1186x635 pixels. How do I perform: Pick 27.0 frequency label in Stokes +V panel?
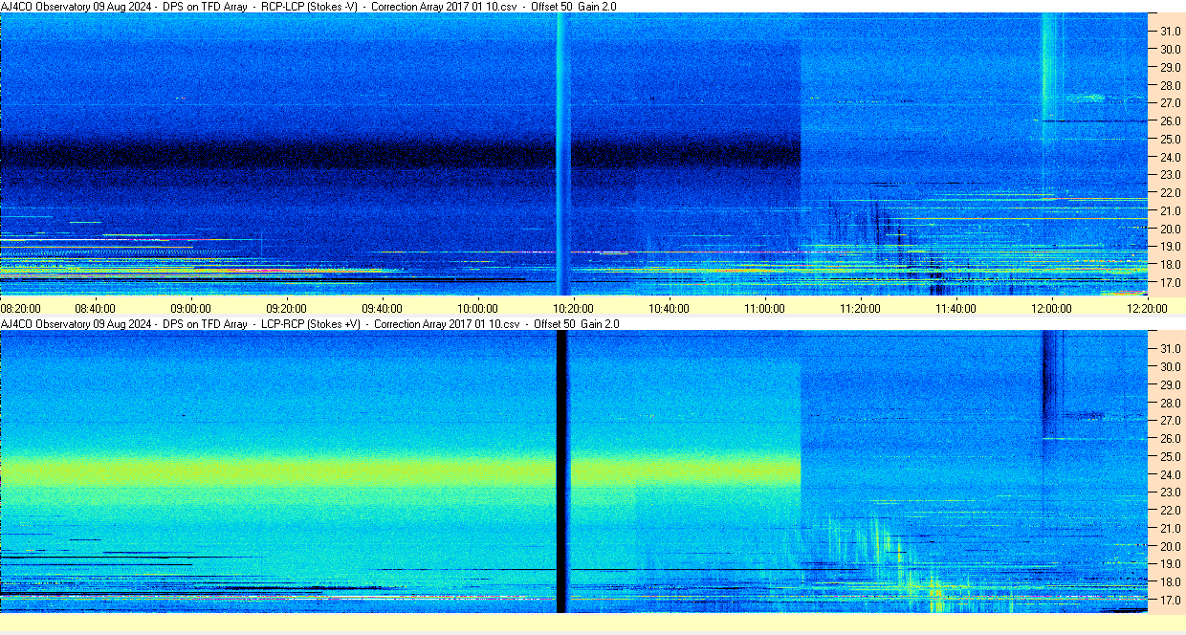(1170, 420)
